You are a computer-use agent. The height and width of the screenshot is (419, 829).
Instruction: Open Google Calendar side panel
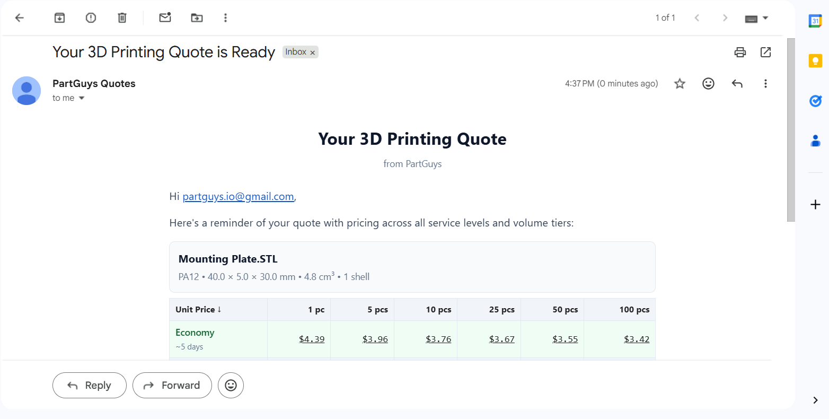click(815, 21)
